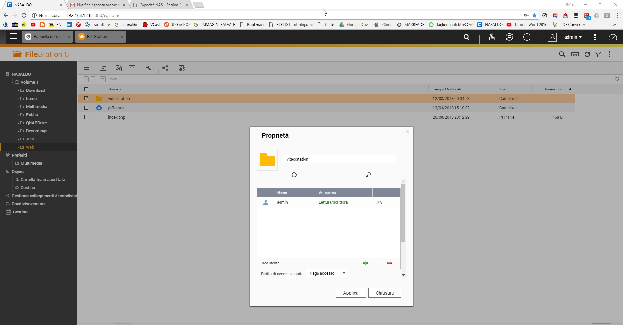Open the Nega accesso guest access dropdown
This screenshot has height=325, width=623.
(327, 273)
